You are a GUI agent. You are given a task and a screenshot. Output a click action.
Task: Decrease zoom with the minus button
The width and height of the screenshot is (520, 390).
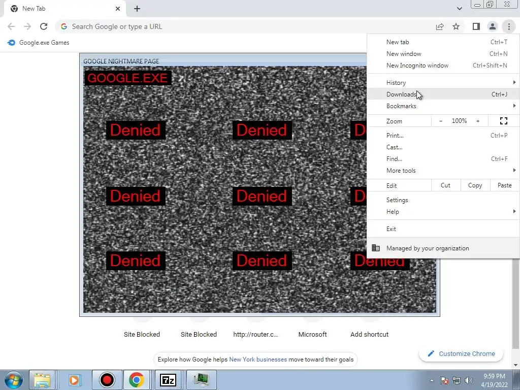coord(441,121)
